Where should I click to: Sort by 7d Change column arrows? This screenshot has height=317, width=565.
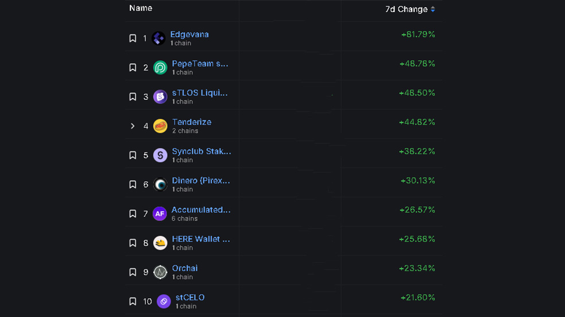(433, 9)
